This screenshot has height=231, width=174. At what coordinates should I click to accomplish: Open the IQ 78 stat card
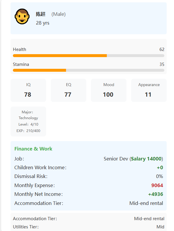(28, 90)
